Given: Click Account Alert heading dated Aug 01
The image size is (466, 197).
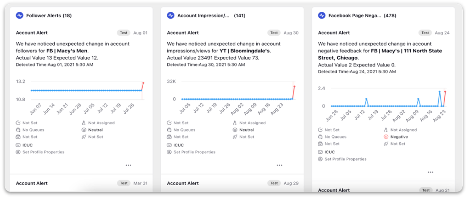Looking at the screenshot, I should click(32, 33).
